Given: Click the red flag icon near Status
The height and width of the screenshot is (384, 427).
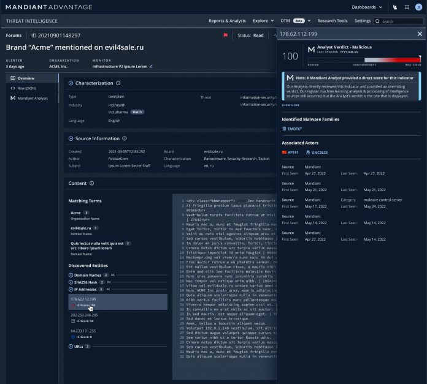Looking at the screenshot, I should 226,36.
